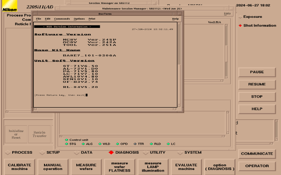Open the Commands menu in DecTerm
Viewport: 281px width, 175px height.
click(62, 19)
